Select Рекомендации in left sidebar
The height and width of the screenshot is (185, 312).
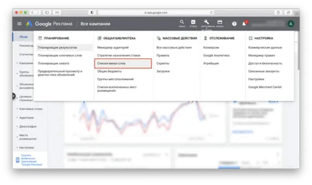coord(26,45)
